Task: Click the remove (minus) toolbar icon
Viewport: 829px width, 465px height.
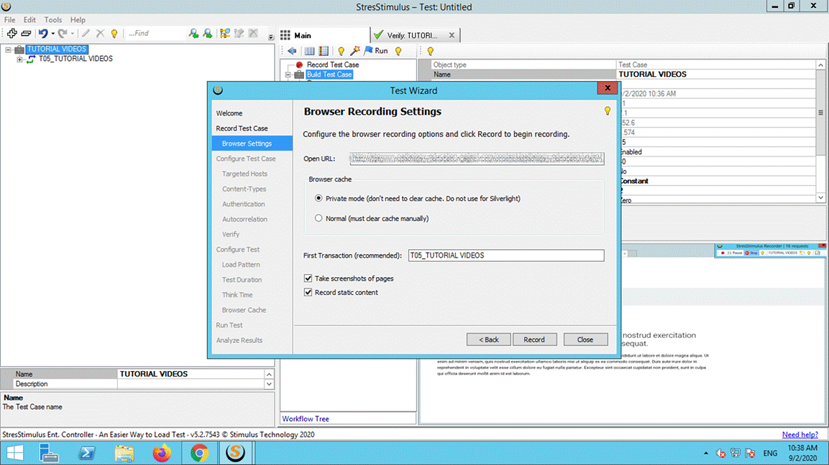Action: tap(26, 33)
